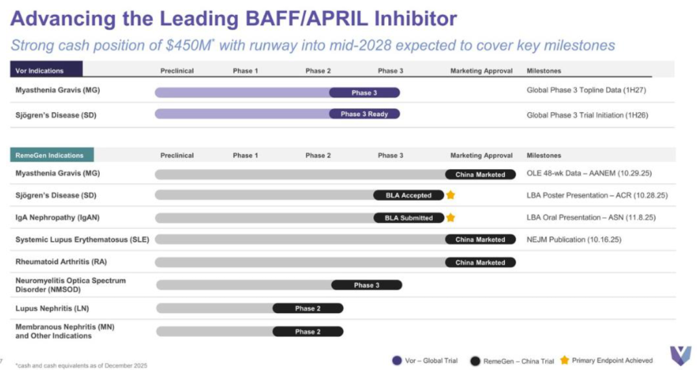Viewport: 700px width, 381px height.
Task: Click China Marketed badge in Rheumatoid Arthritis row
Action: pos(480,262)
